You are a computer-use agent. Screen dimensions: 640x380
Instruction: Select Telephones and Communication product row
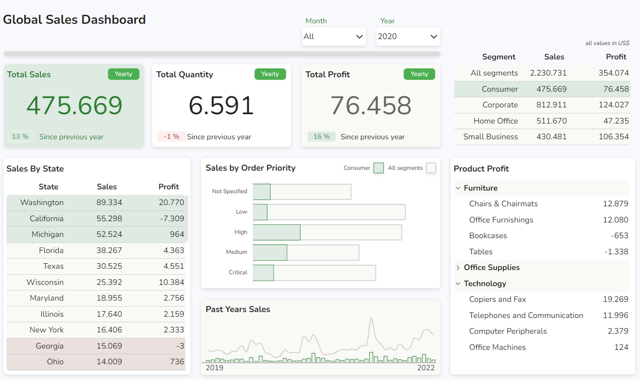tap(542, 315)
